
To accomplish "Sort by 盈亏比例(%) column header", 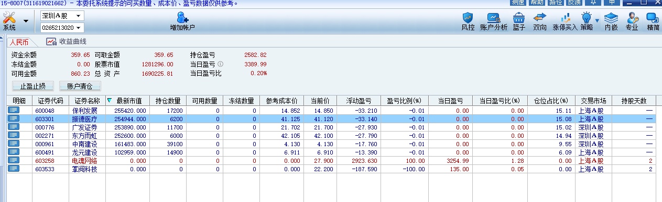I will (x=404, y=100).
